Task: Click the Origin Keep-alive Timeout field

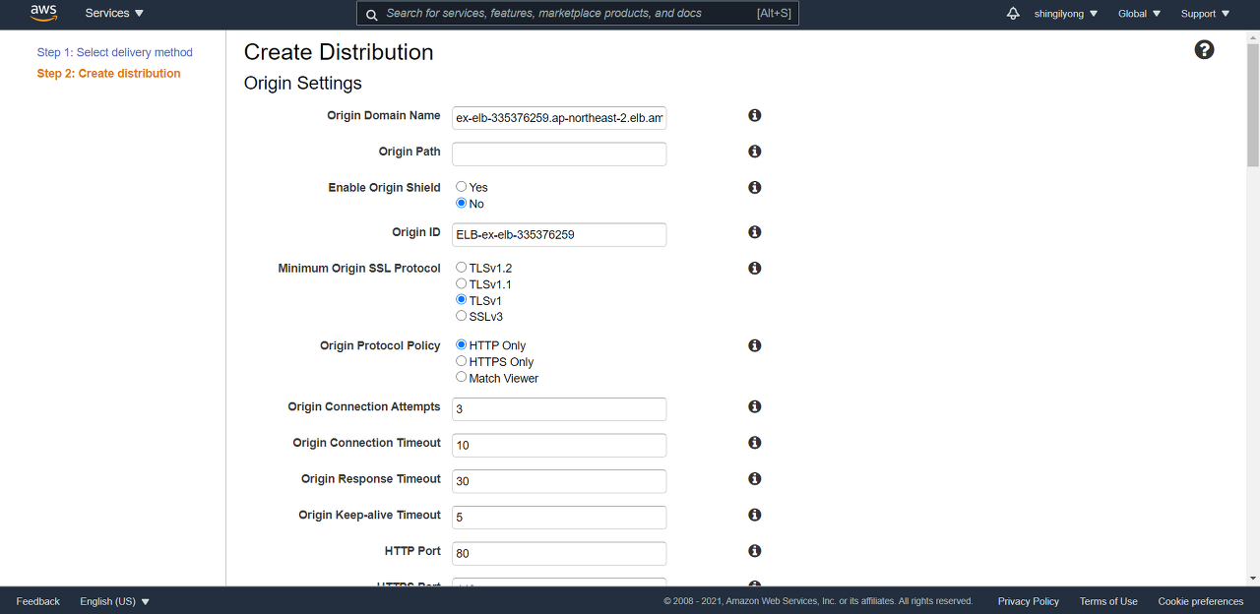Action: (559, 518)
